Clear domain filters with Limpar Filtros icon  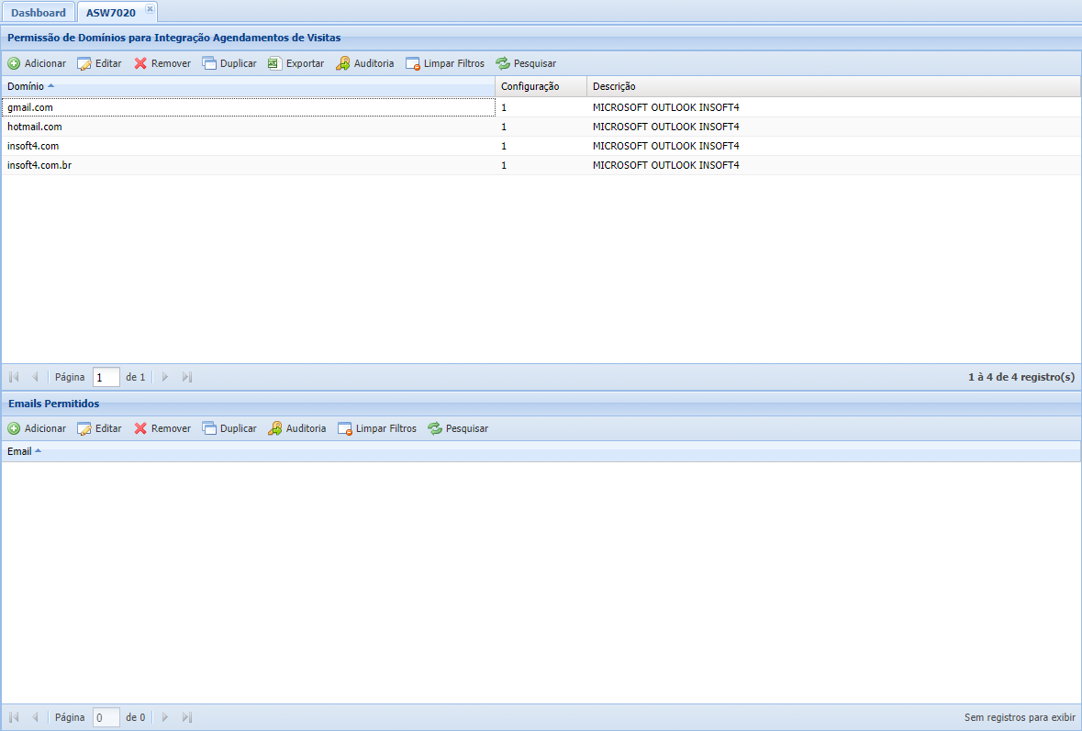[x=413, y=63]
